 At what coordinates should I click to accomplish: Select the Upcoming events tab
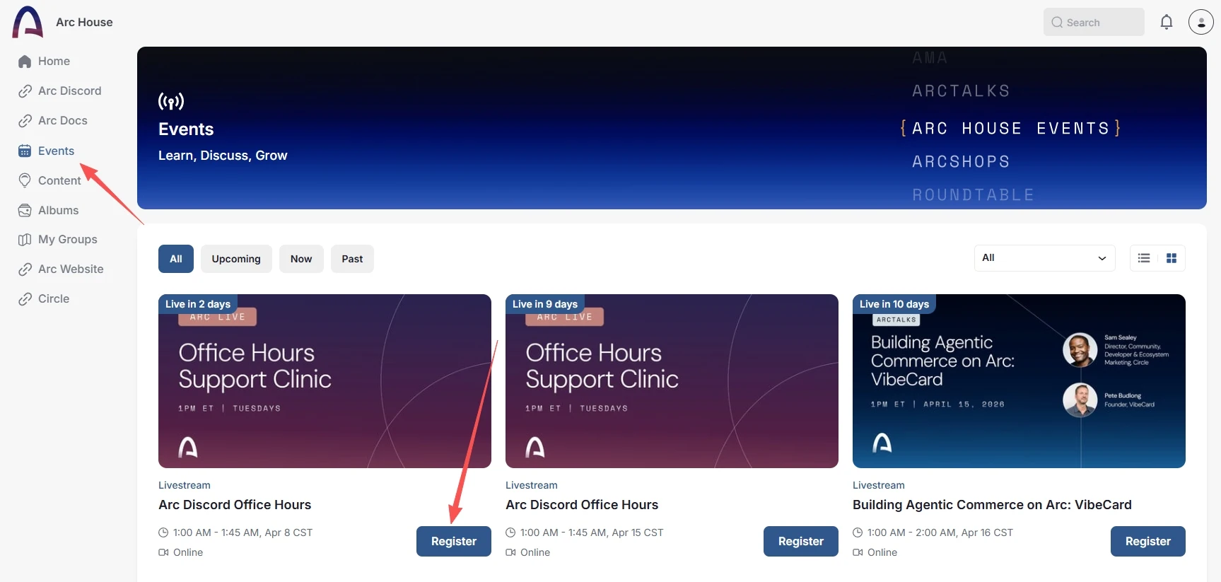pos(235,259)
